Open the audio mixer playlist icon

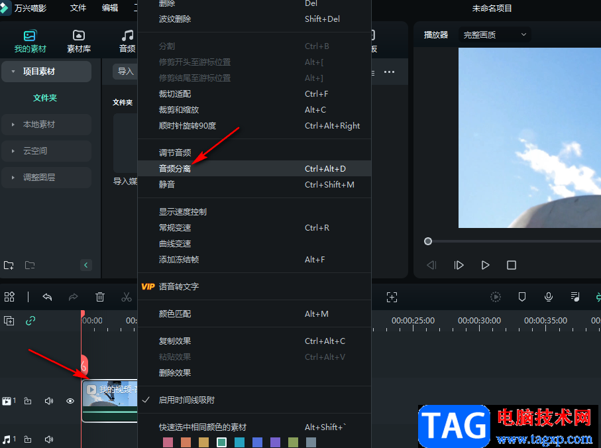(575, 297)
